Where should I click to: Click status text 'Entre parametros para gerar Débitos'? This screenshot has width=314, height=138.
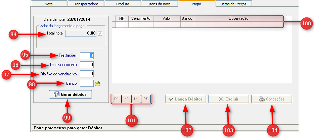point(68,128)
